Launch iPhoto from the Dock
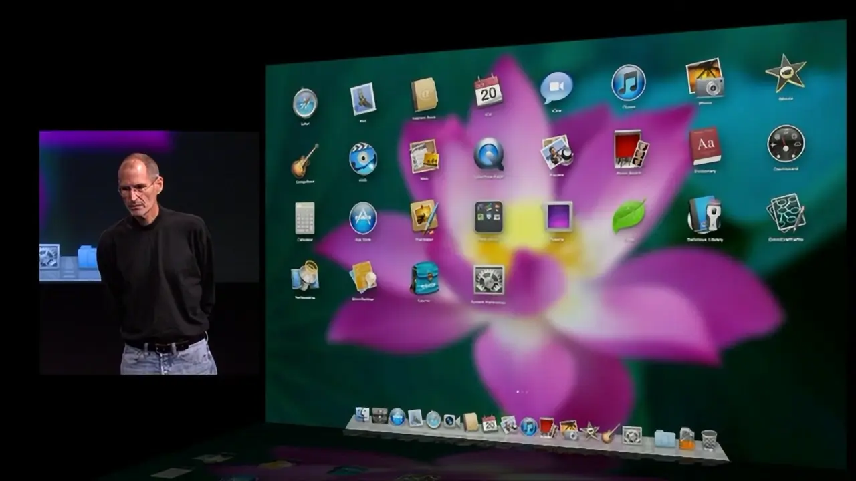The image size is (856, 481). coord(568,430)
